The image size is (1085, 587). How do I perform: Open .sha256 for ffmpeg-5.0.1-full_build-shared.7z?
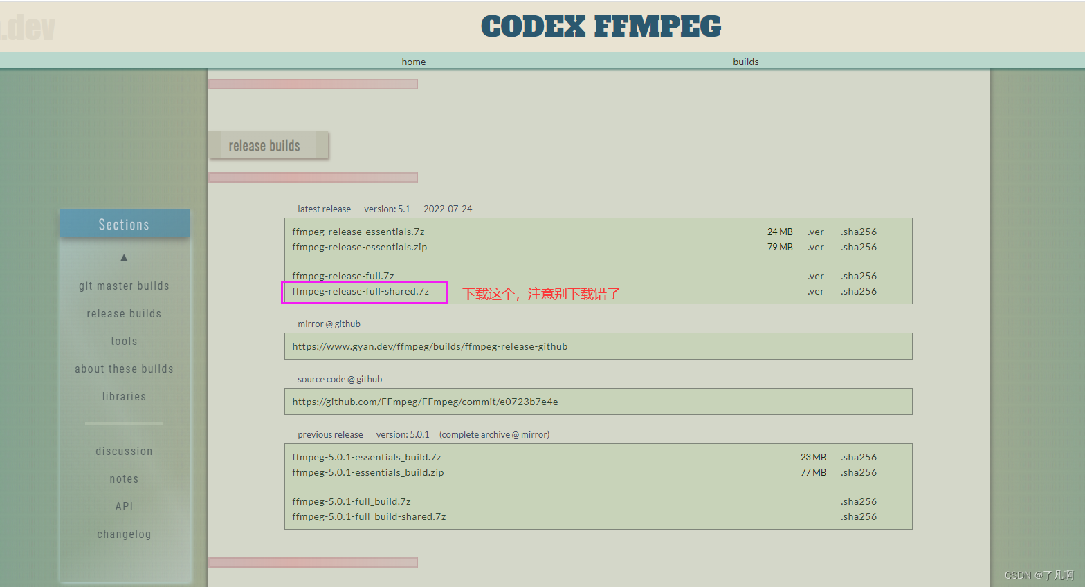(x=859, y=516)
